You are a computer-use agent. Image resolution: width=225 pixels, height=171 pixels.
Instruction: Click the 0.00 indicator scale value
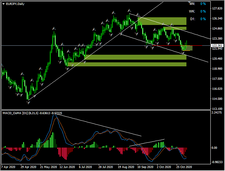pyautogui.click(x=214, y=148)
